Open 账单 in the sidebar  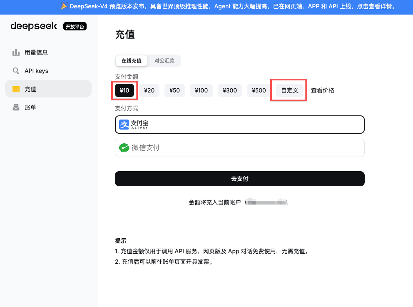click(48, 107)
